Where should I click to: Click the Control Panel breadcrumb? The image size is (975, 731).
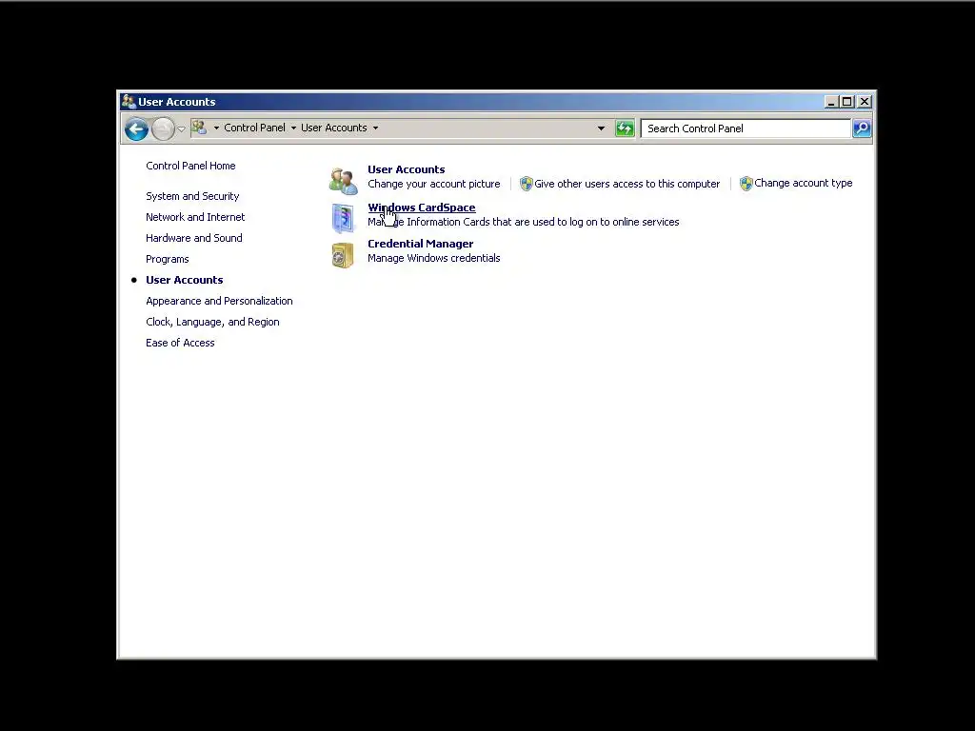tap(254, 128)
